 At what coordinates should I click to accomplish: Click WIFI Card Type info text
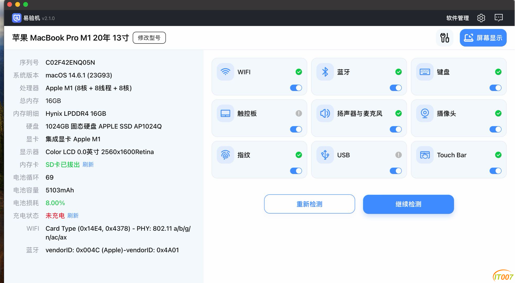(118, 233)
